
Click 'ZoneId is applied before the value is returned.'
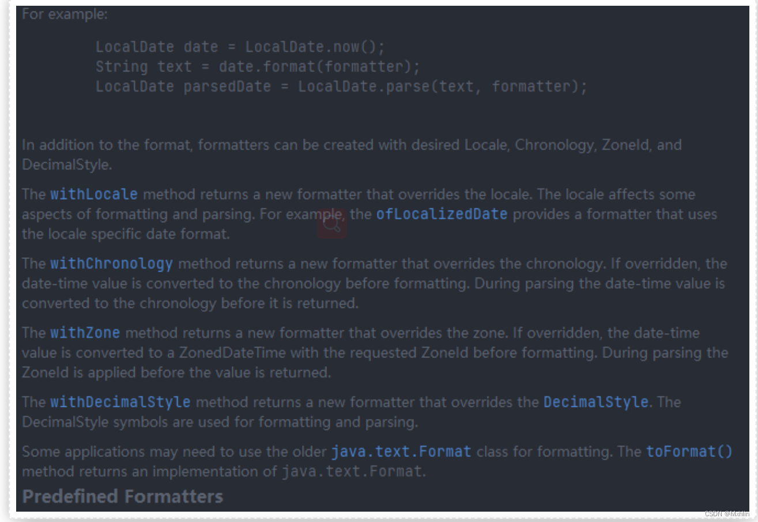click(x=176, y=372)
